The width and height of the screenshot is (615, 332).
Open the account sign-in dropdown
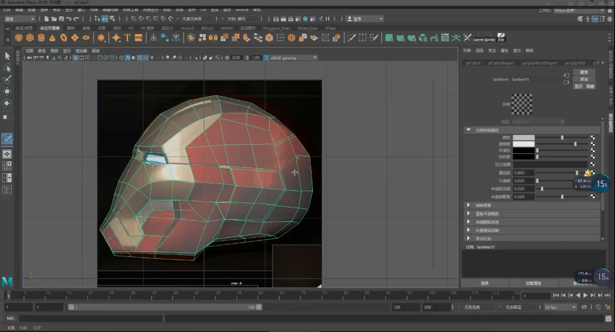click(x=365, y=19)
